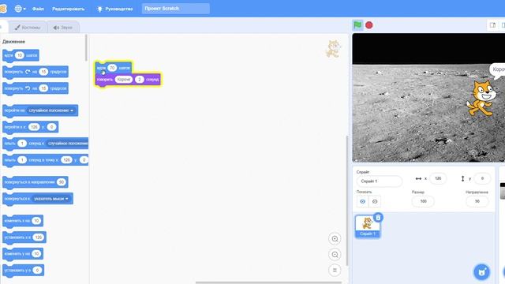505x284 pixels.
Task: Click the Направление direction field
Action: (x=477, y=201)
